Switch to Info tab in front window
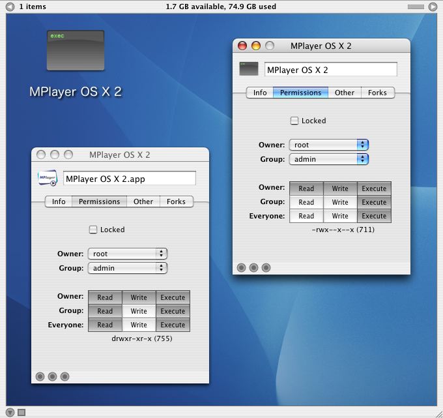443x418 pixels. (x=260, y=93)
